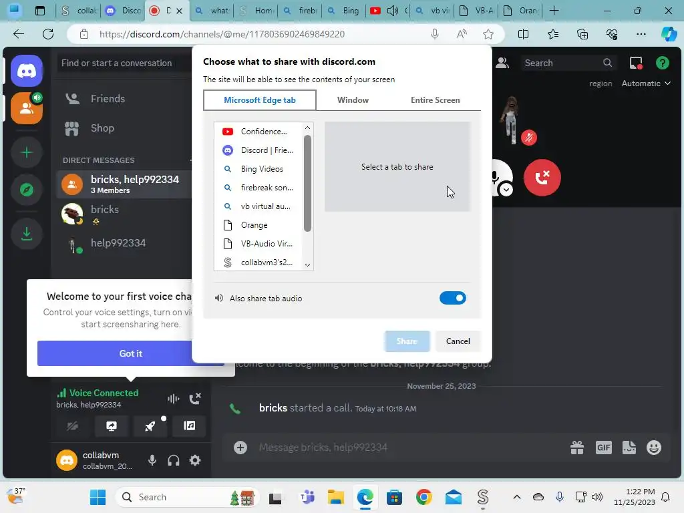The height and width of the screenshot is (513, 684).
Task: Click the tab list scrollbar thumb
Action: tap(307, 183)
